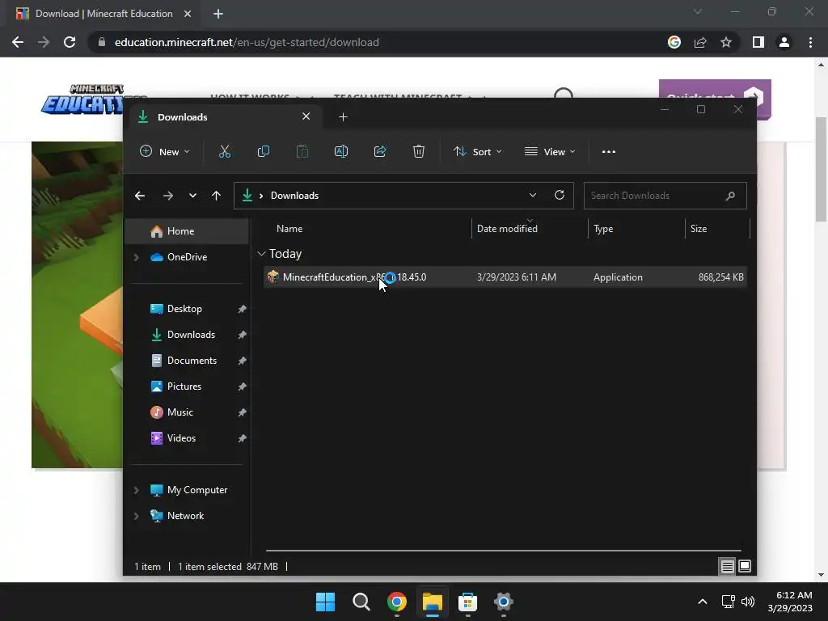Select the Downloads tab in Explorer
Screen dimensions: 828x621
(x=226, y=116)
